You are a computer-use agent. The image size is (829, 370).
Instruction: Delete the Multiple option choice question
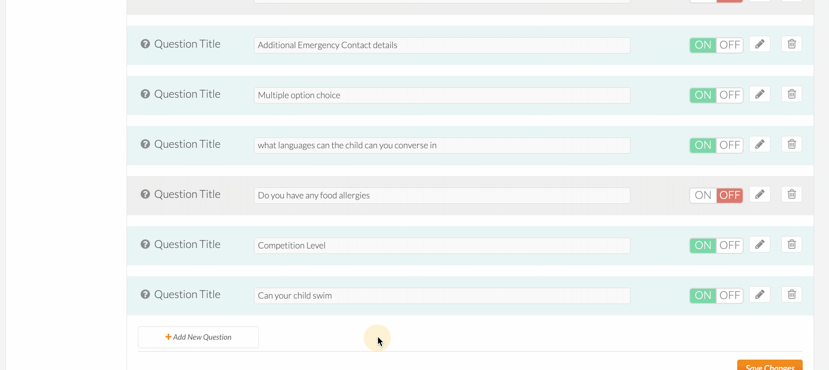[792, 94]
